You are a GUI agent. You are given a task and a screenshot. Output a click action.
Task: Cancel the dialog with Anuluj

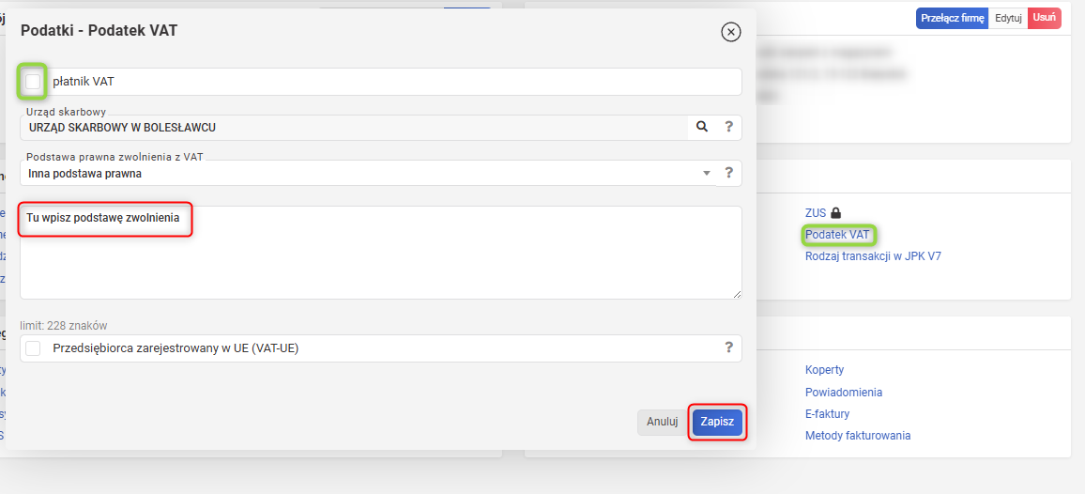(663, 422)
